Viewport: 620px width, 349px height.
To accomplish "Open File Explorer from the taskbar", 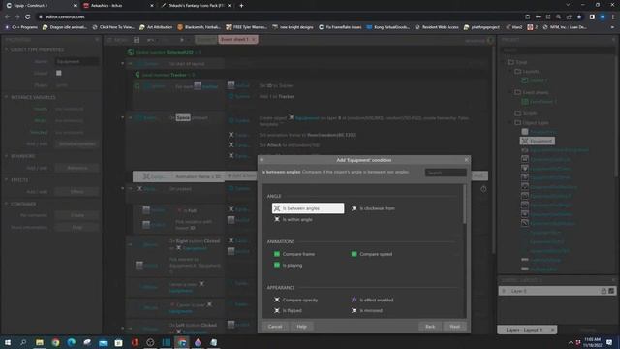I will tap(40, 342).
